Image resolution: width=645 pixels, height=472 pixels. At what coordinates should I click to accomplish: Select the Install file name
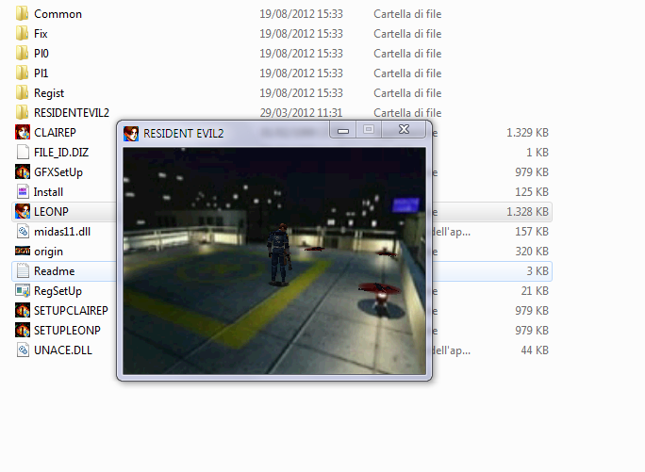[48, 192]
